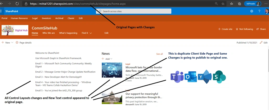The image size is (269, 110).
Task: Edit the hub navigation bar
Action: click(81, 18)
